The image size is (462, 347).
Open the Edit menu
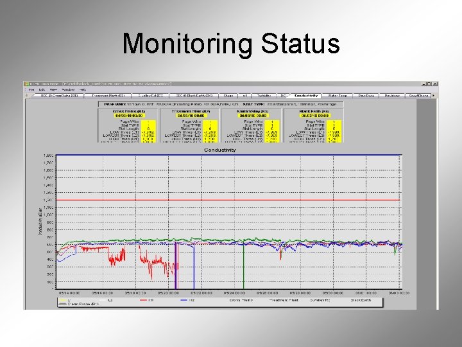[42, 90]
